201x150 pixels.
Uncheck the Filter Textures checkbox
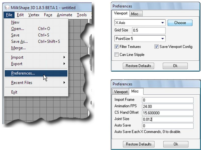[117, 47]
